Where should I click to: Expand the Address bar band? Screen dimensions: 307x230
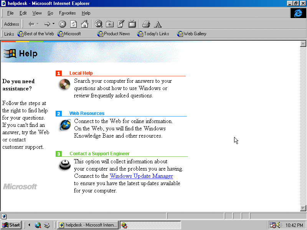coord(12,24)
